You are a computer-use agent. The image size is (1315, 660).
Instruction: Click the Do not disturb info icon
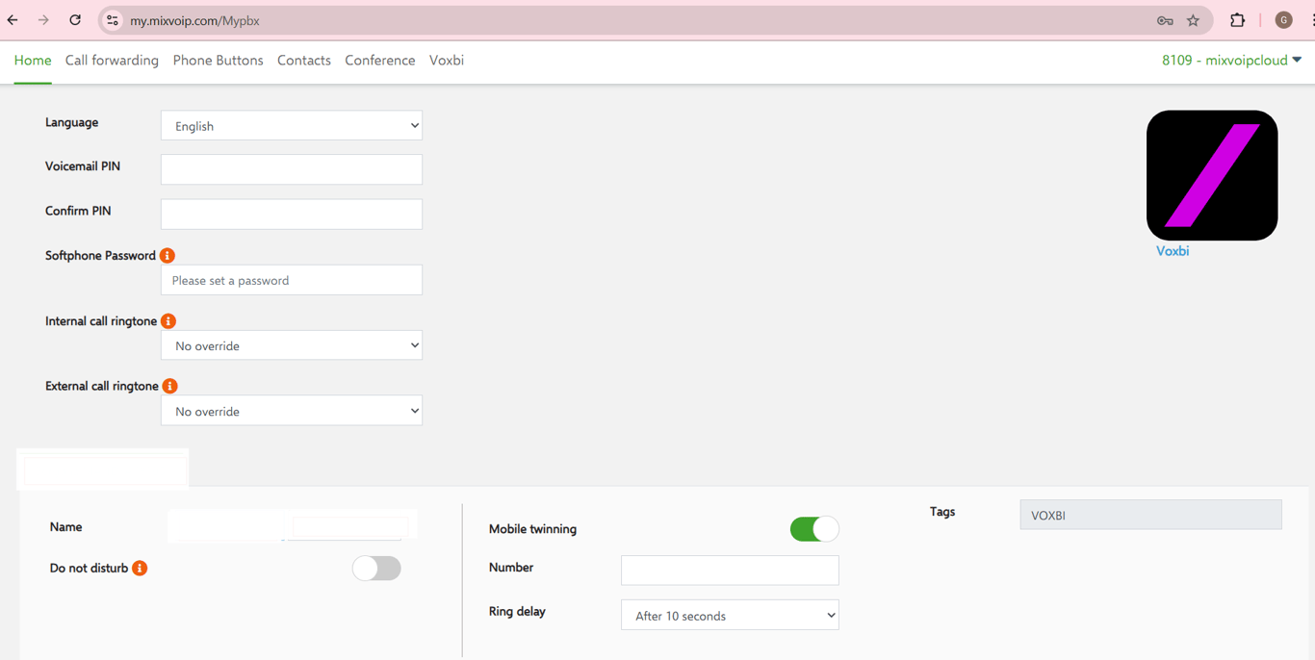[140, 568]
